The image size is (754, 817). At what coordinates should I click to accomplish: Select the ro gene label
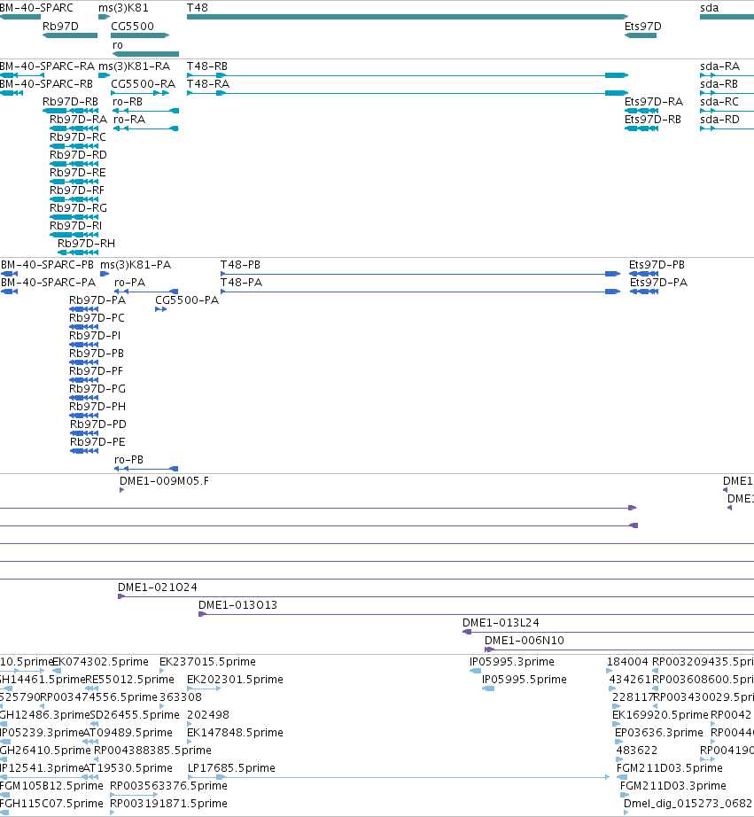tap(118, 45)
